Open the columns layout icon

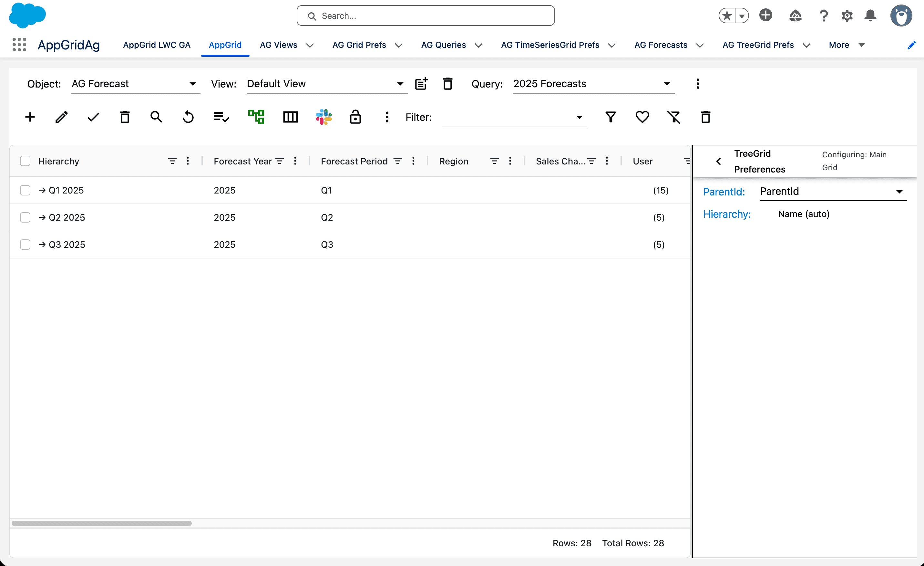point(290,117)
